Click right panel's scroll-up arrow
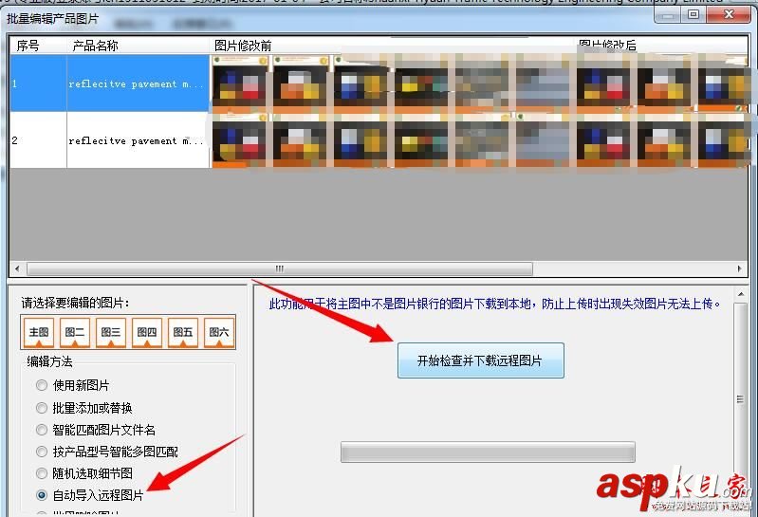Viewport: 758px width, 517px height. 741,293
